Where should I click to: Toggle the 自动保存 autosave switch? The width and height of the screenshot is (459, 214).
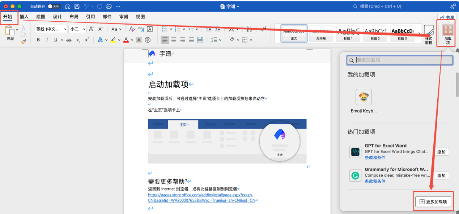pyautogui.click(x=54, y=7)
